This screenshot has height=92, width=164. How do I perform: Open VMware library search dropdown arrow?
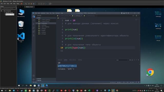pyautogui.click(x=16, y=8)
